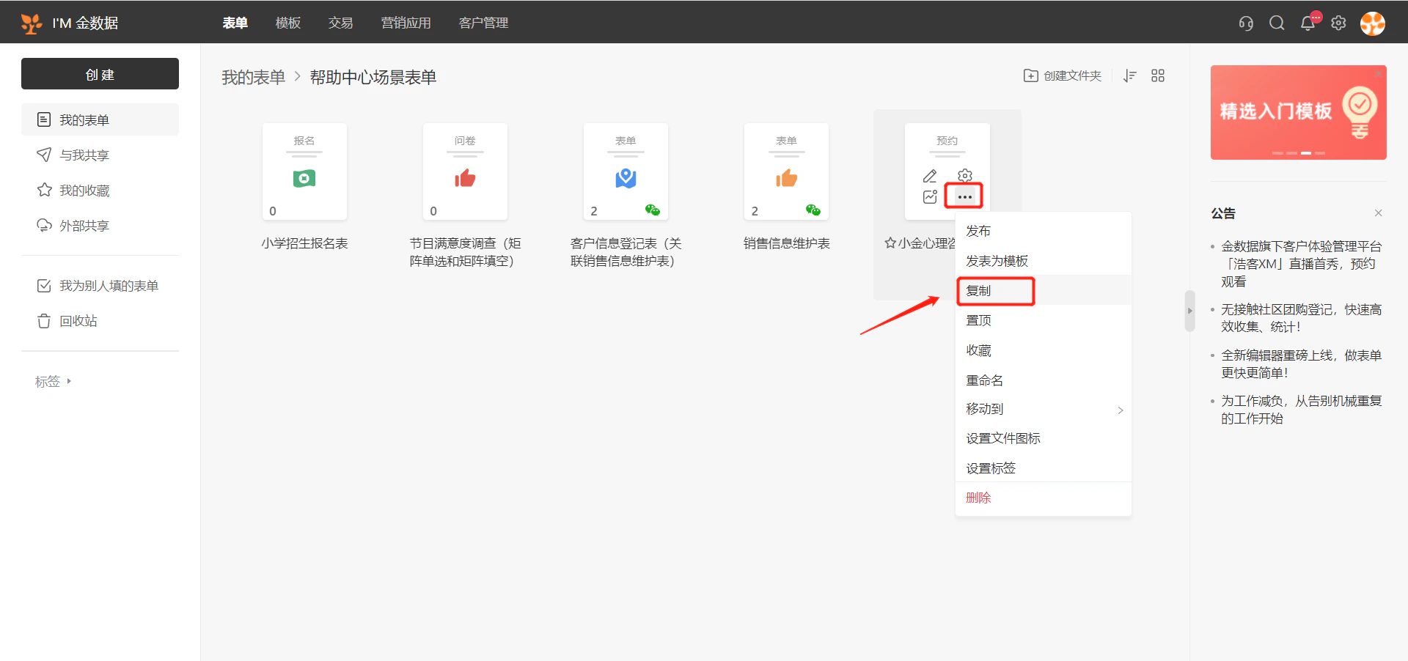The width and height of the screenshot is (1408, 661).
Task: Expand the 移动到 submenu
Action: [x=1043, y=410]
